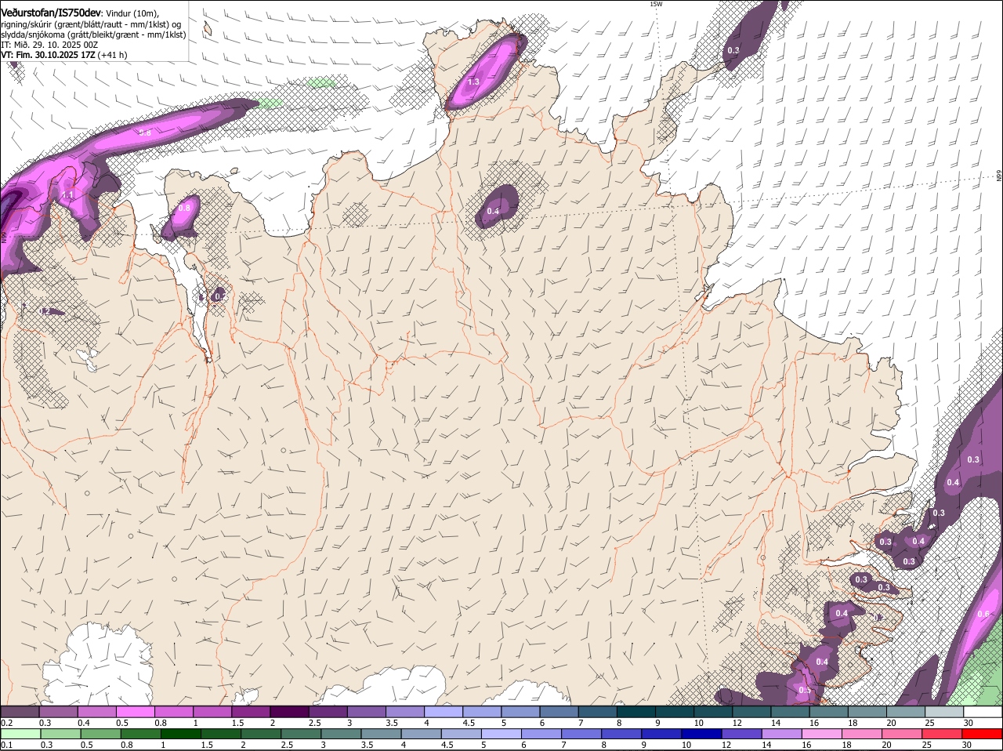The image size is (1003, 751).
Task: Click the small island beside the title box
Action: coord(208,28)
